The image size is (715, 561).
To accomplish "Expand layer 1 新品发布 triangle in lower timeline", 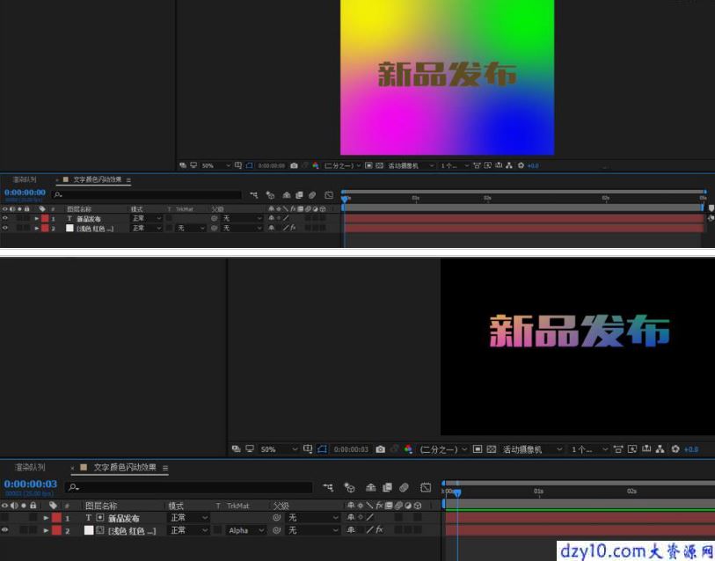I will coord(46,518).
